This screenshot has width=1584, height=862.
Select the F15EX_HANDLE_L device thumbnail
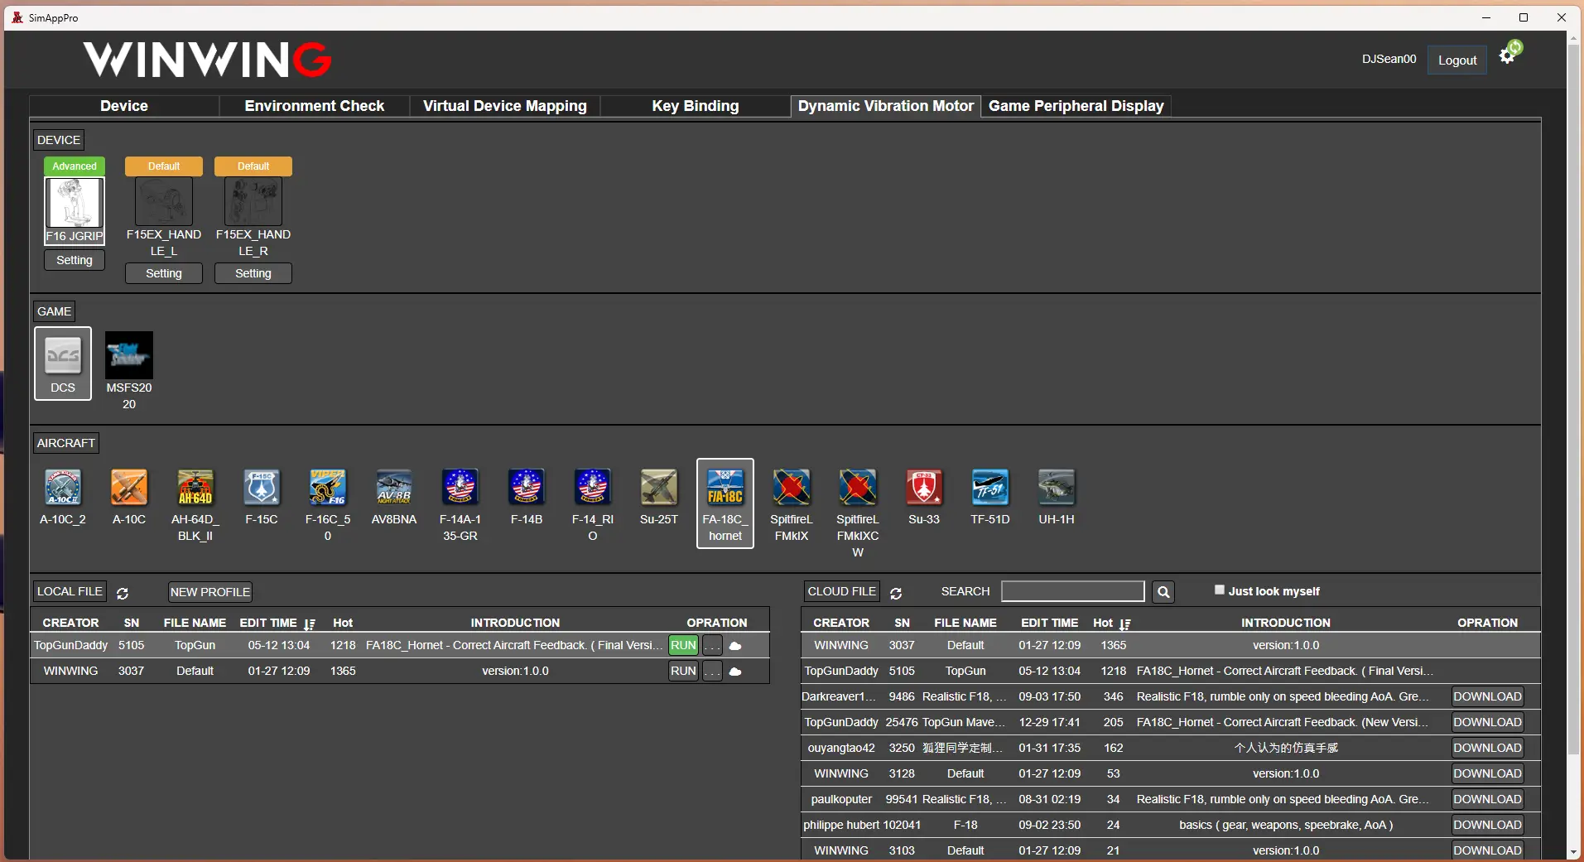164,201
